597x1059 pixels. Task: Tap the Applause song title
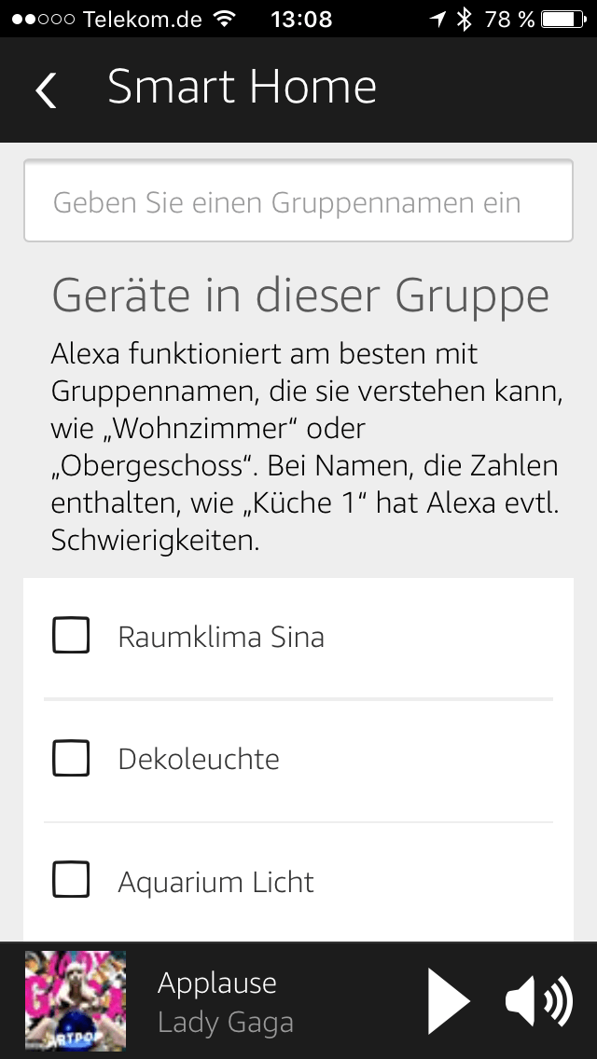[x=217, y=983]
